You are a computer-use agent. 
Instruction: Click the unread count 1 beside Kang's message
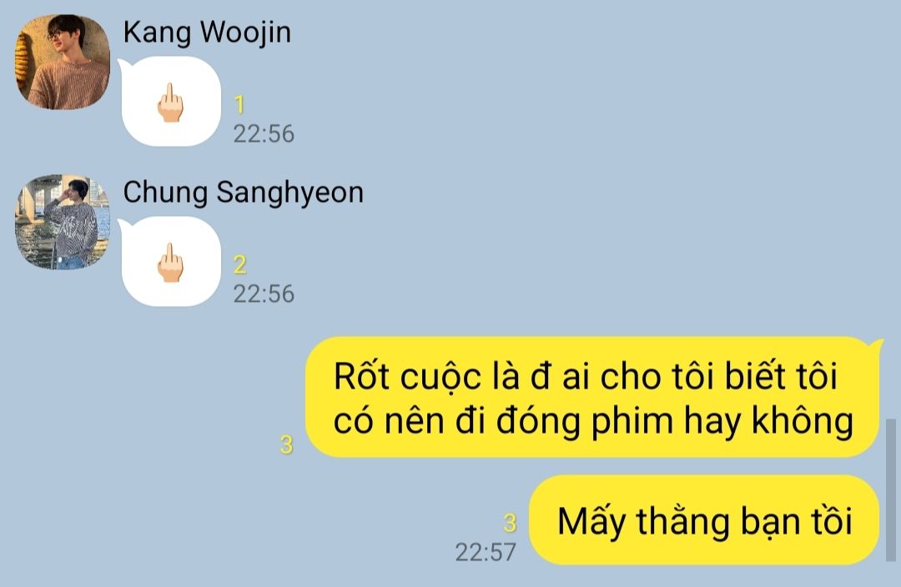pyautogui.click(x=239, y=104)
